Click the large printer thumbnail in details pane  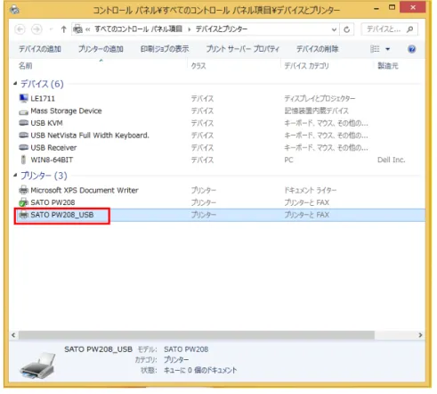(37, 365)
